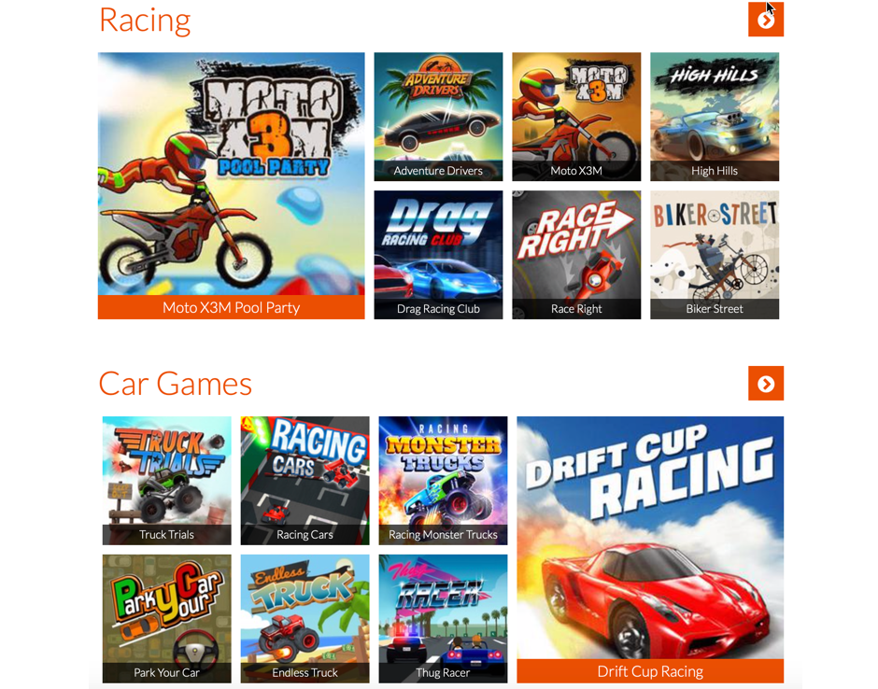Click the Drift Cup Racing orange label

[x=650, y=671]
